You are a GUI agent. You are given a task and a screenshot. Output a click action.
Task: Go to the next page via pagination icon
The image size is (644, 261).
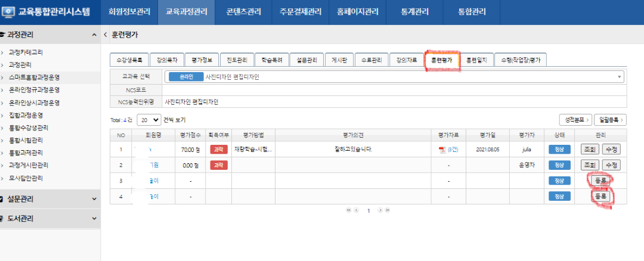coord(379,210)
